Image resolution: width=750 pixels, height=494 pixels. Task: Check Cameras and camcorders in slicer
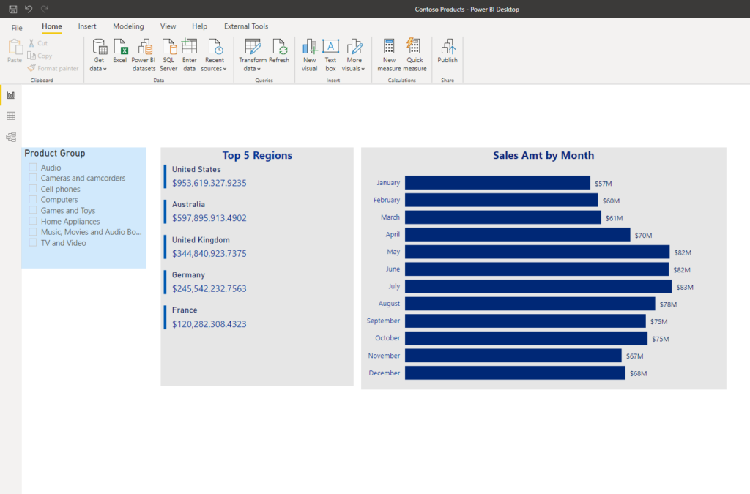pos(33,178)
